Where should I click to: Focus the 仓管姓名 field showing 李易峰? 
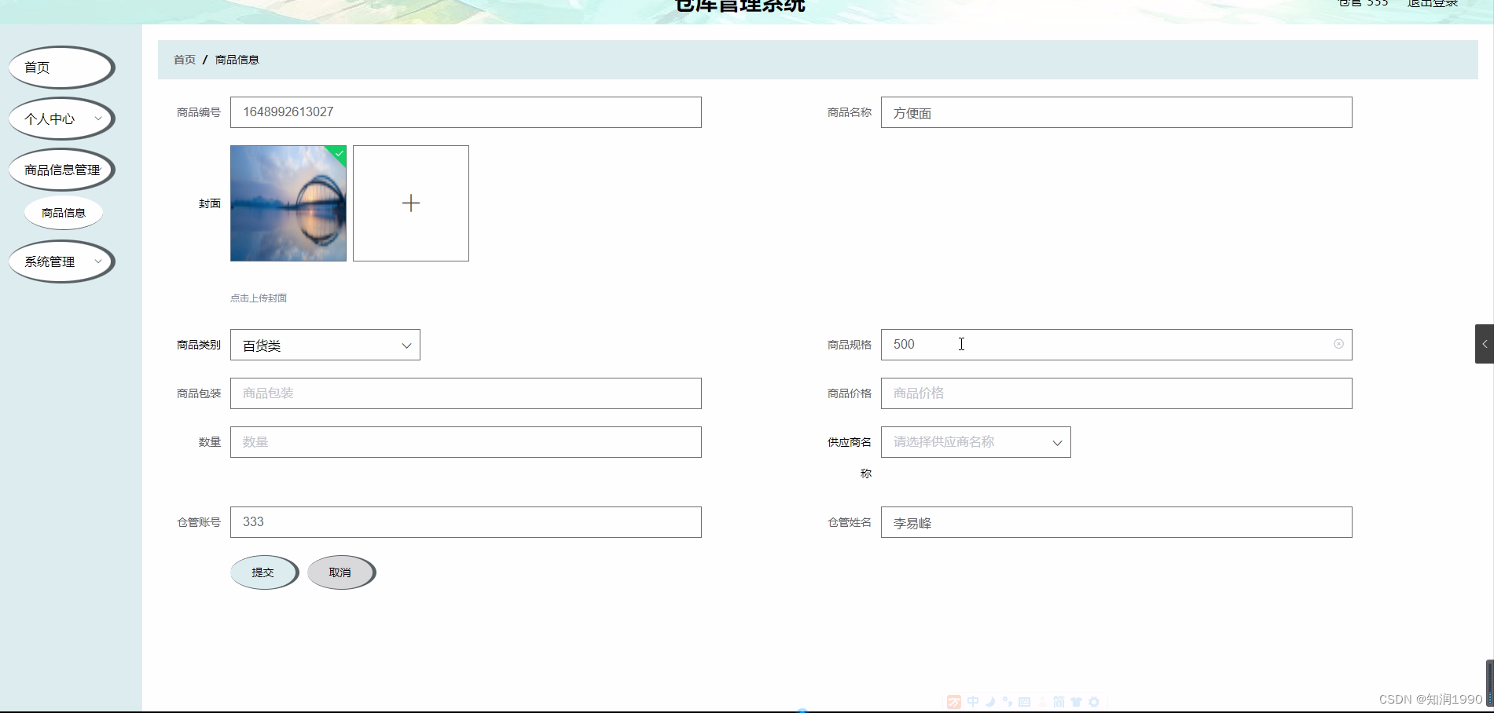coord(1117,522)
